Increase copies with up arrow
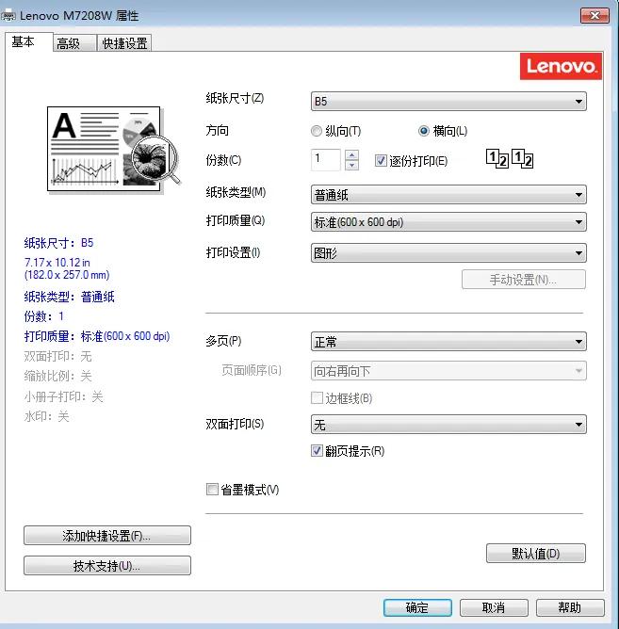This screenshot has height=629, width=619. tap(351, 154)
